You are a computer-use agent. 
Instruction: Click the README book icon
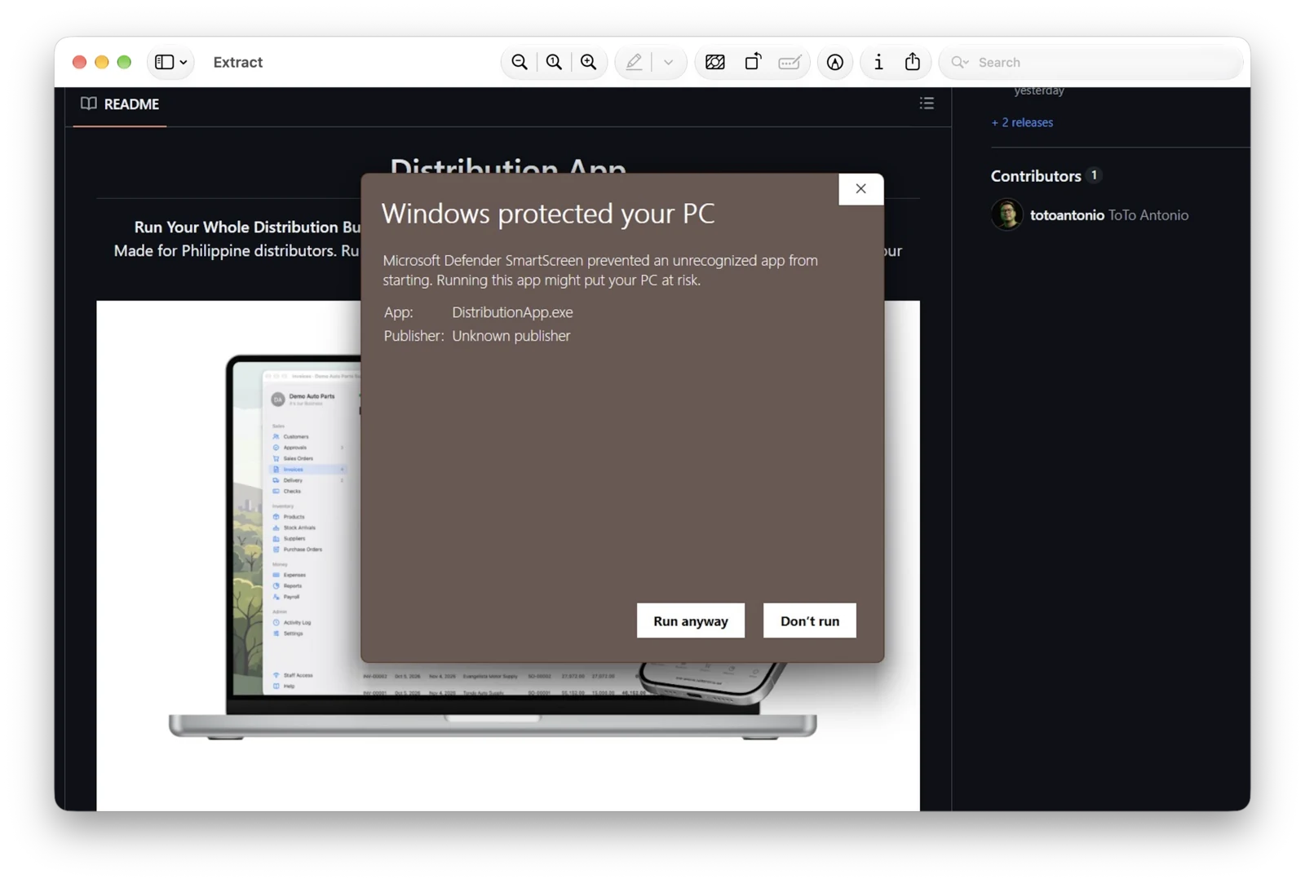click(88, 104)
